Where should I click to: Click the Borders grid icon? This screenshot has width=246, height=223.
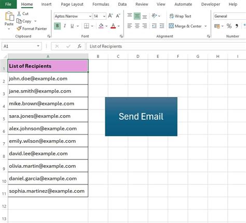87,26
